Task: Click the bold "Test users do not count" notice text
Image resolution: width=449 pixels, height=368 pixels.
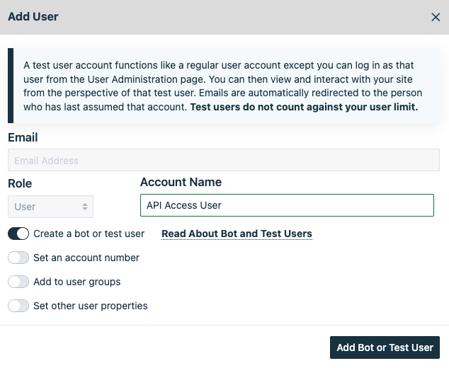Action: pyautogui.click(x=304, y=108)
